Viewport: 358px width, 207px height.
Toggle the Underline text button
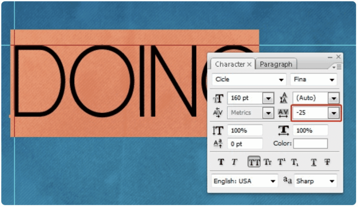click(314, 162)
